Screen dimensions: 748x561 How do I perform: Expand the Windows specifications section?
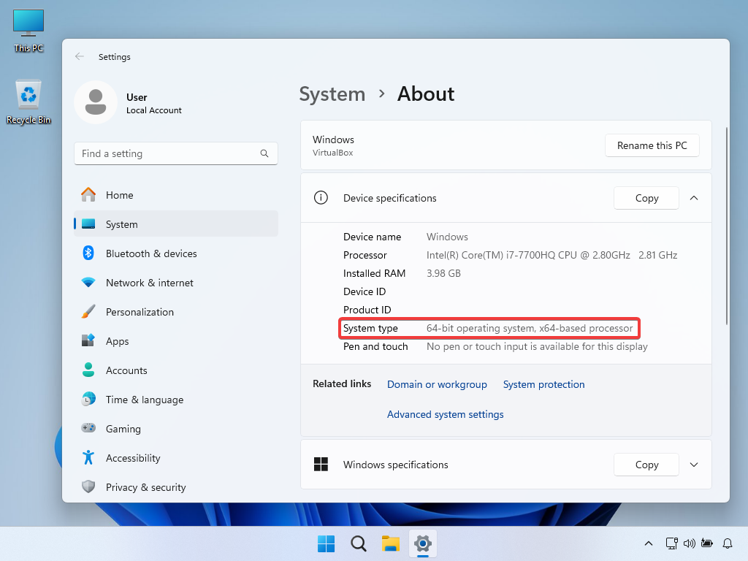694,465
